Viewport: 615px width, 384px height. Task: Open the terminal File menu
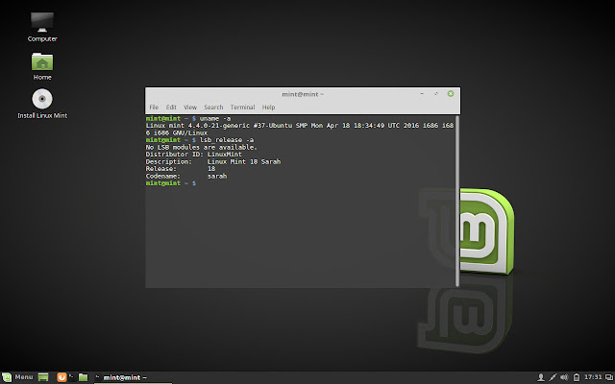pos(154,107)
